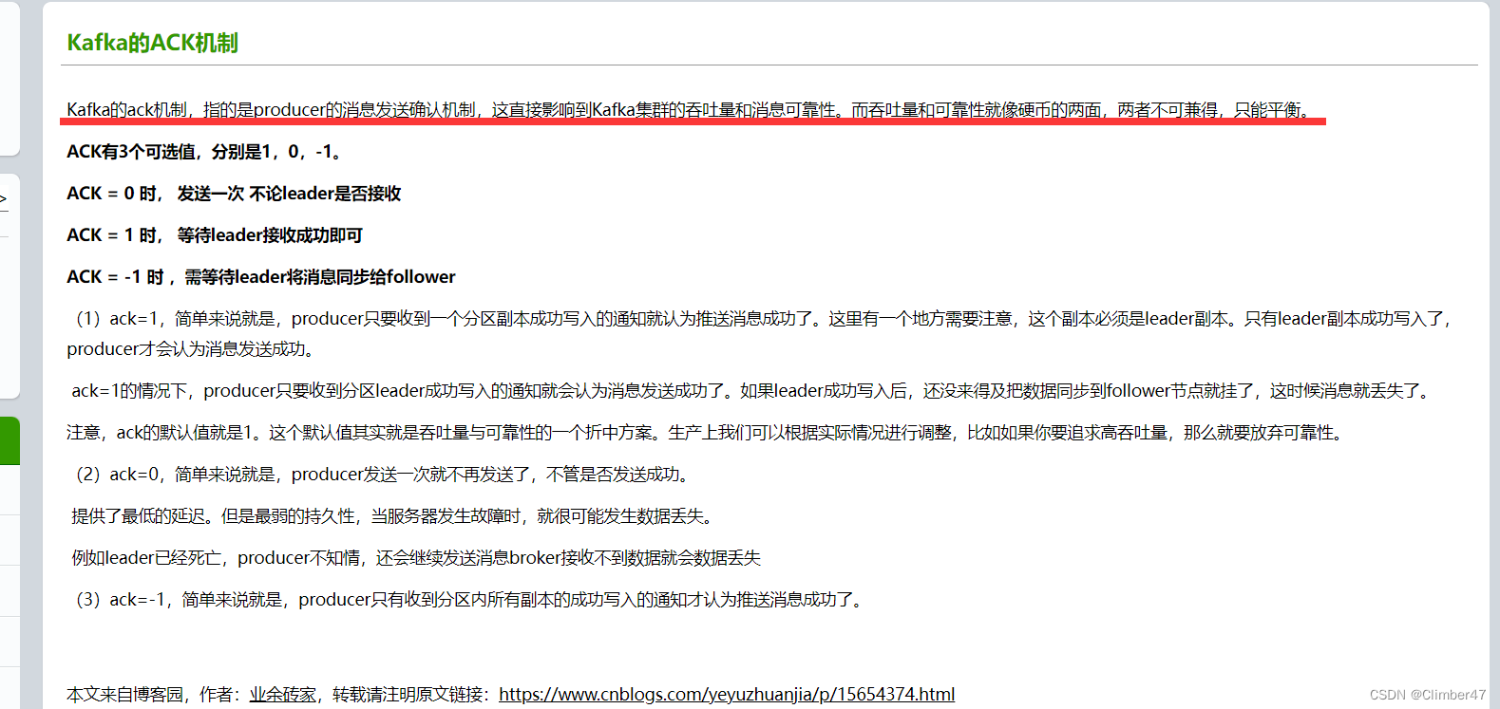Click the paragraph starting （3）ack=-1
The height and width of the screenshot is (709, 1500).
pyautogui.click(x=468, y=600)
